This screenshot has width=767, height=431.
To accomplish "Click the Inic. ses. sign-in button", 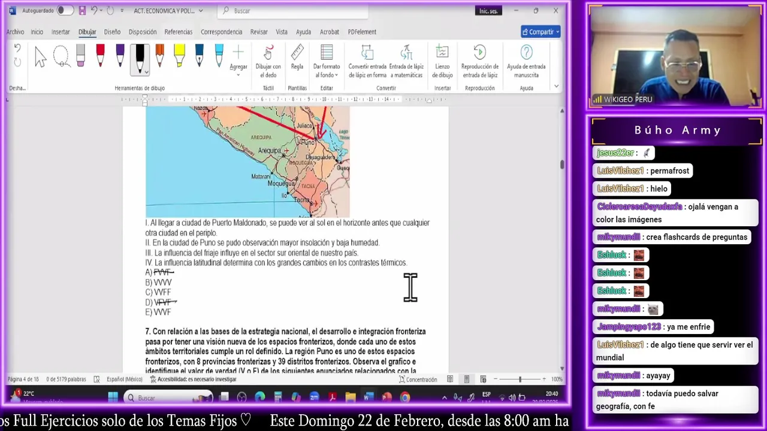I will click(487, 11).
